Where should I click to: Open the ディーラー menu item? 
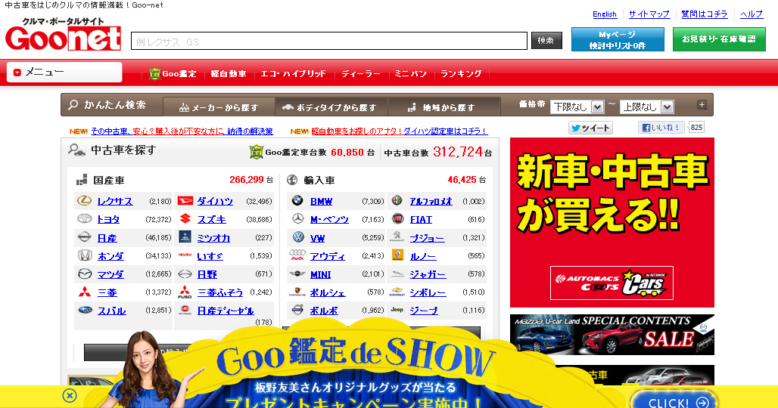tap(361, 74)
